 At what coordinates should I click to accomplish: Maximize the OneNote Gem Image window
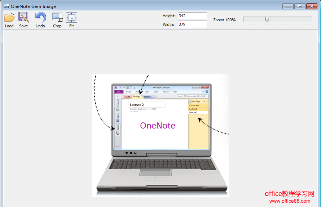point(300,6)
